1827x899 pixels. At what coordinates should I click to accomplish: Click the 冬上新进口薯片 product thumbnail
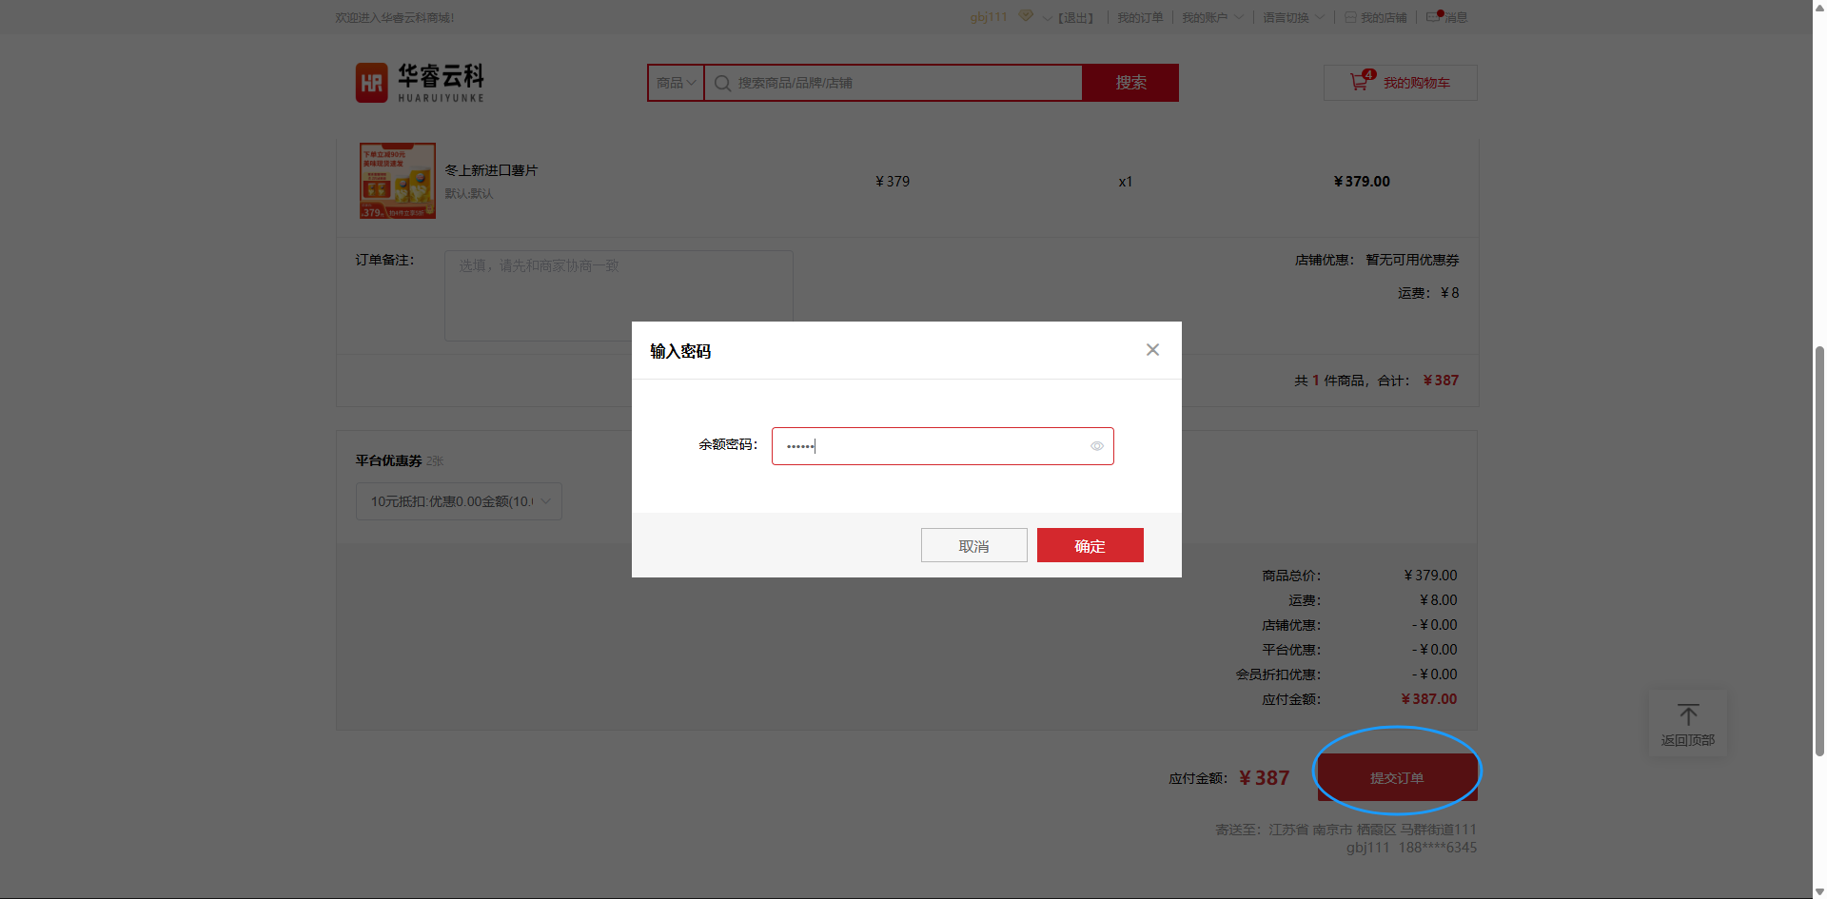click(398, 181)
